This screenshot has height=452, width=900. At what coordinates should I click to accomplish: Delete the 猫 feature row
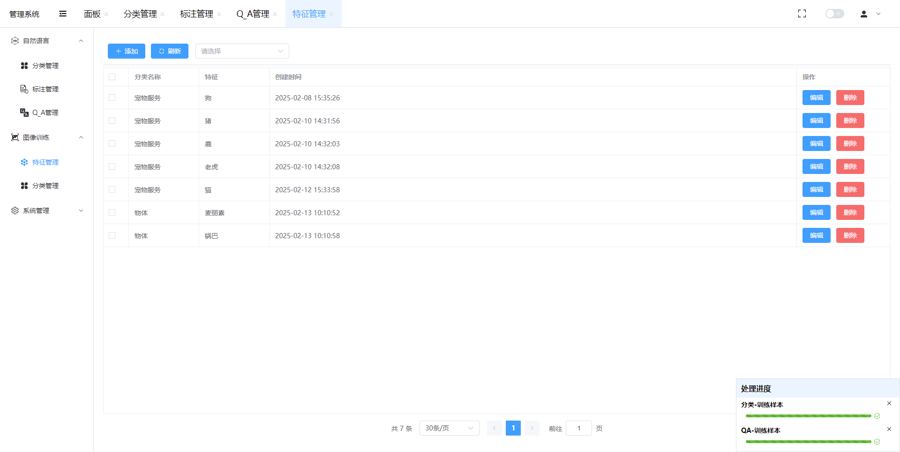(850, 189)
